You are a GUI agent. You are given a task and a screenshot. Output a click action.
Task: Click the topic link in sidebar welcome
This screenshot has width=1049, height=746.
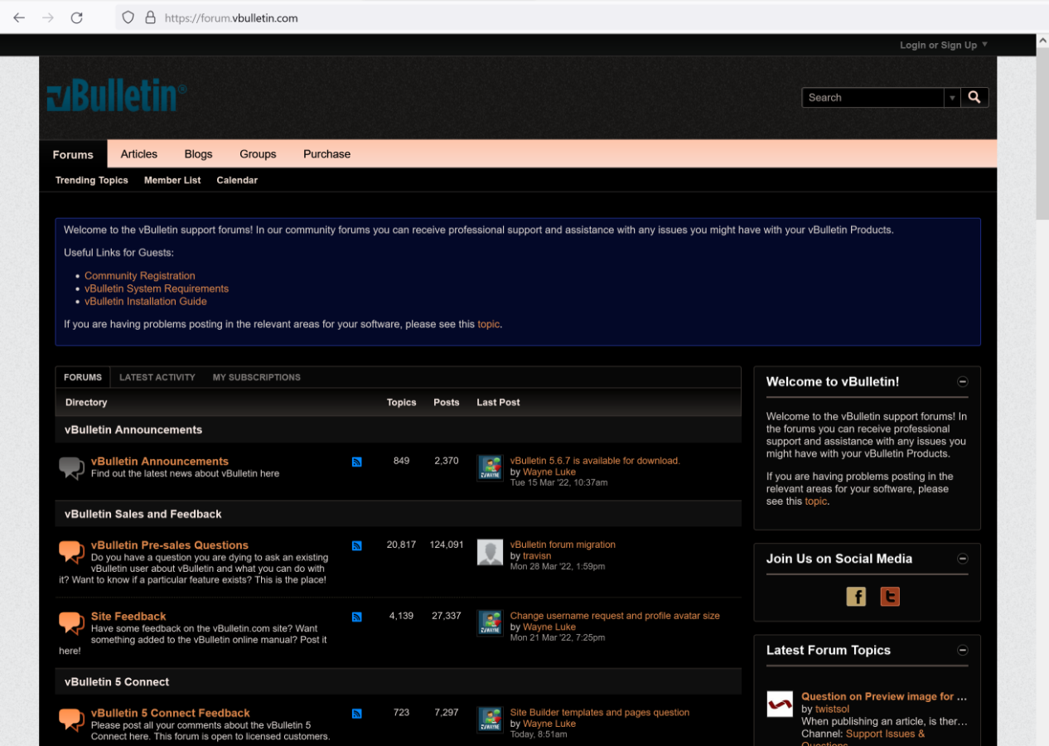[816, 501]
